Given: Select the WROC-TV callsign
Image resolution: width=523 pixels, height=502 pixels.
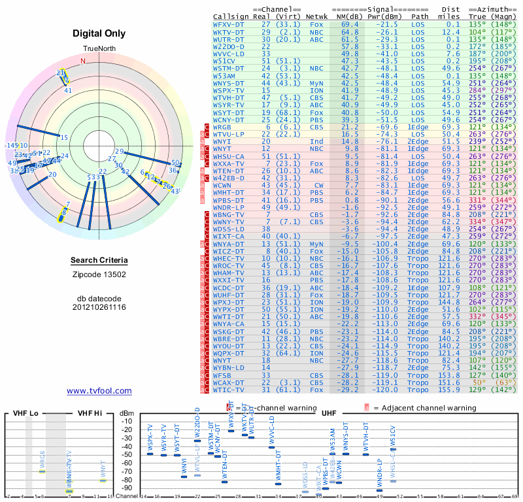Looking at the screenshot, I should pos(228,266).
